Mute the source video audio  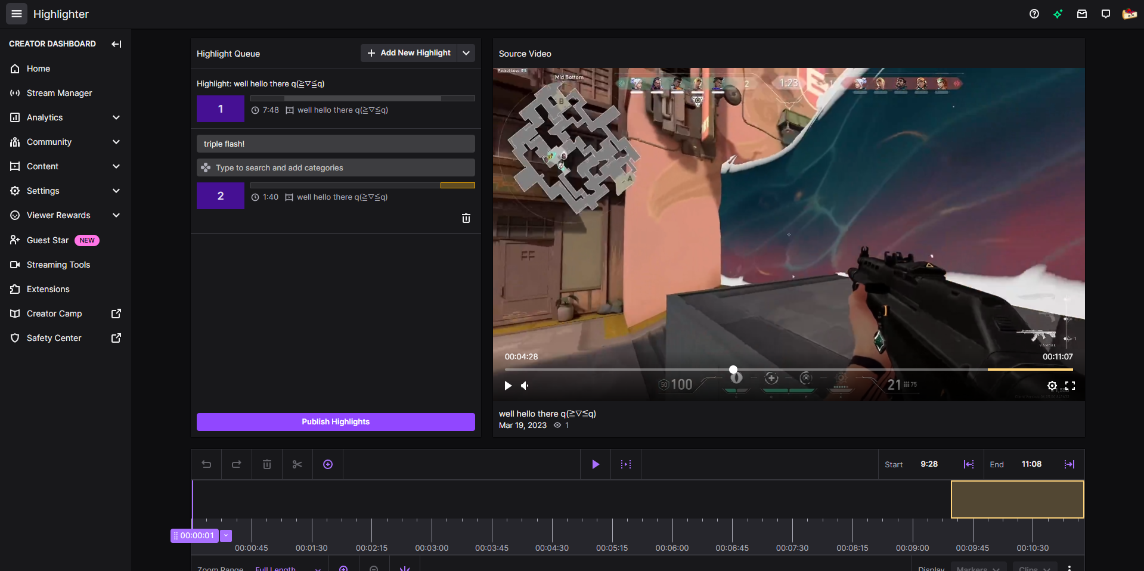click(x=525, y=386)
